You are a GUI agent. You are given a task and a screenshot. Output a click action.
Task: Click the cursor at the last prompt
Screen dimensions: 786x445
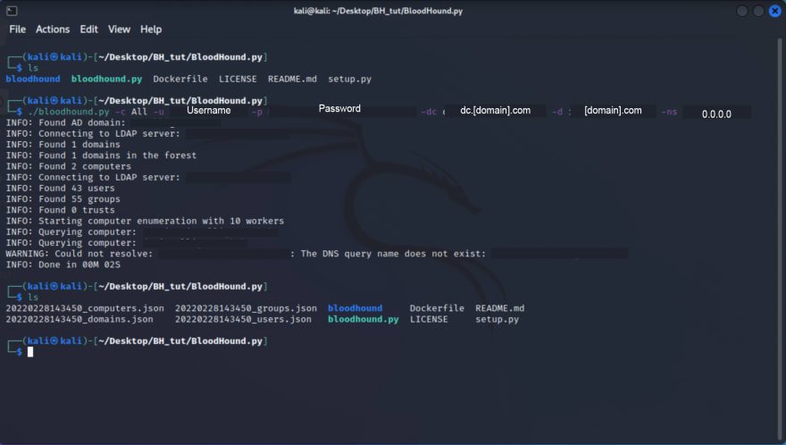coord(30,352)
